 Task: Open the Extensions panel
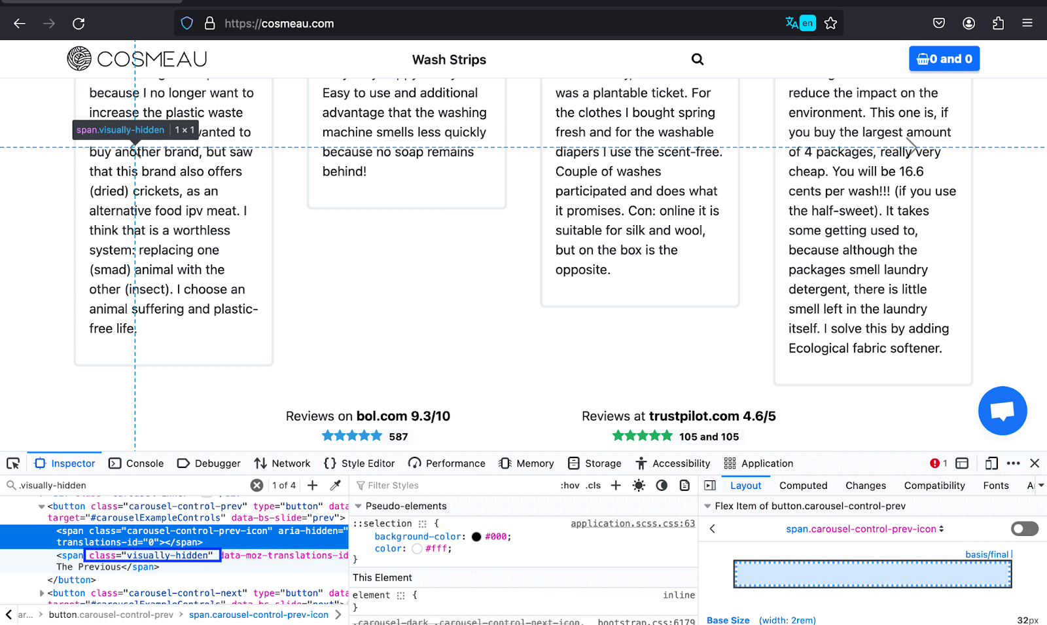[x=998, y=24]
